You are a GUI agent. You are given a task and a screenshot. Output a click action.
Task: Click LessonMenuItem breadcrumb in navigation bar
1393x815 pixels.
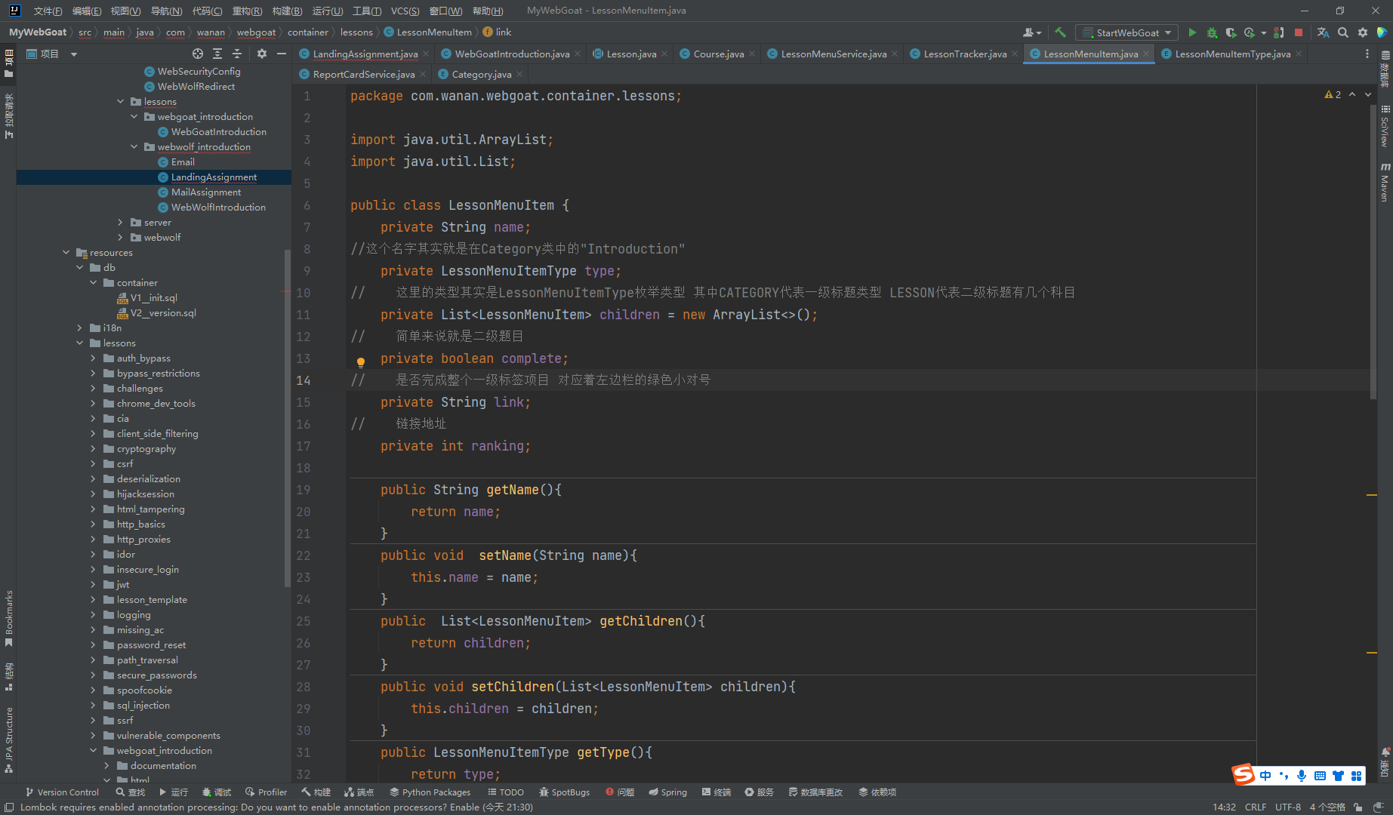(x=428, y=32)
